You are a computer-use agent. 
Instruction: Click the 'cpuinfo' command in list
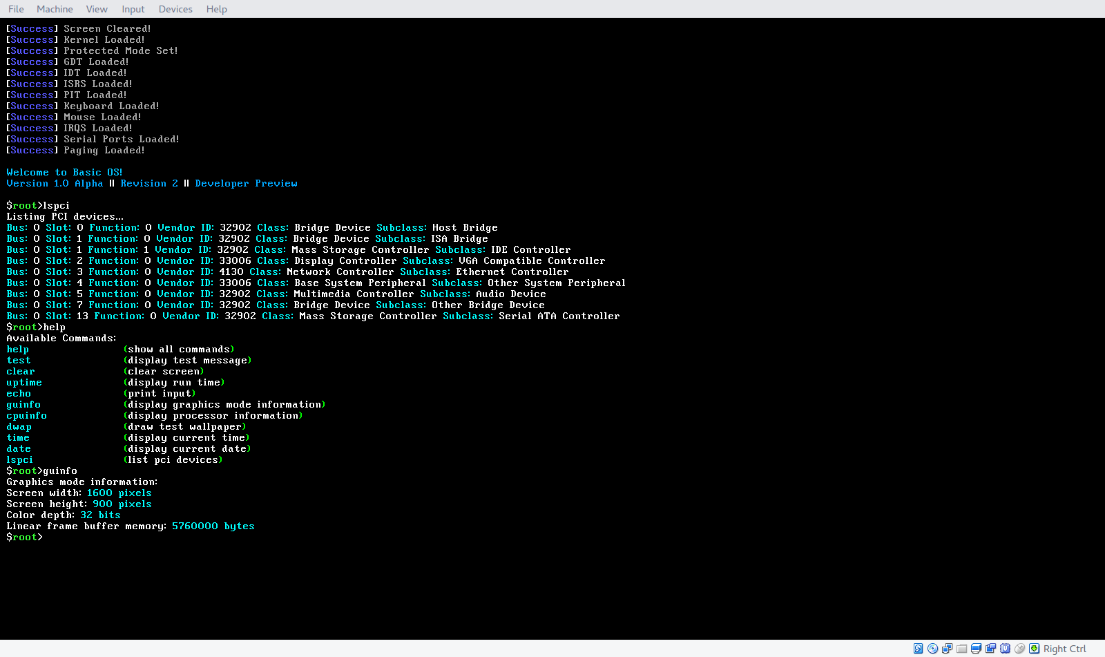(27, 415)
